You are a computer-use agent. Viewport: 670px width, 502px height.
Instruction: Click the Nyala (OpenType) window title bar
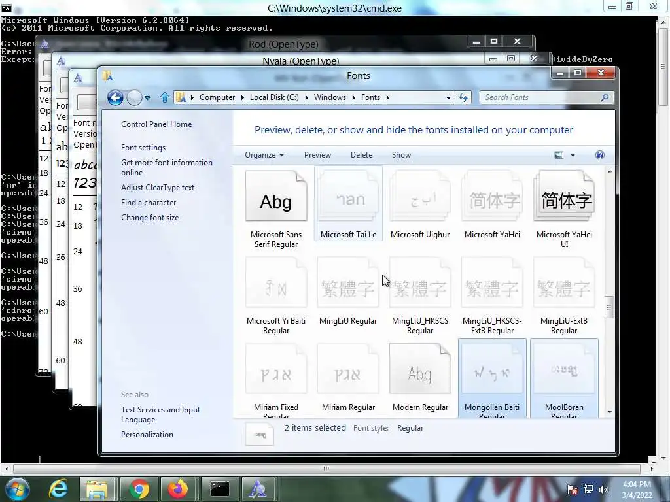coord(300,61)
